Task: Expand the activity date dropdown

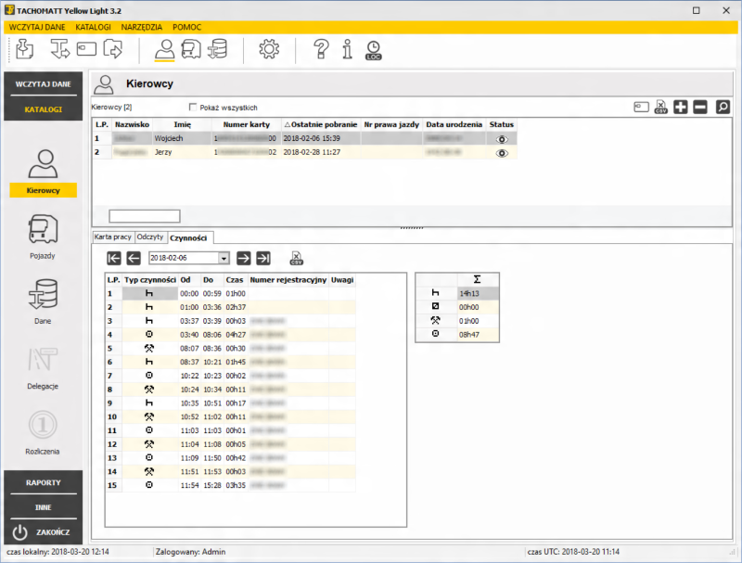Action: point(224,258)
